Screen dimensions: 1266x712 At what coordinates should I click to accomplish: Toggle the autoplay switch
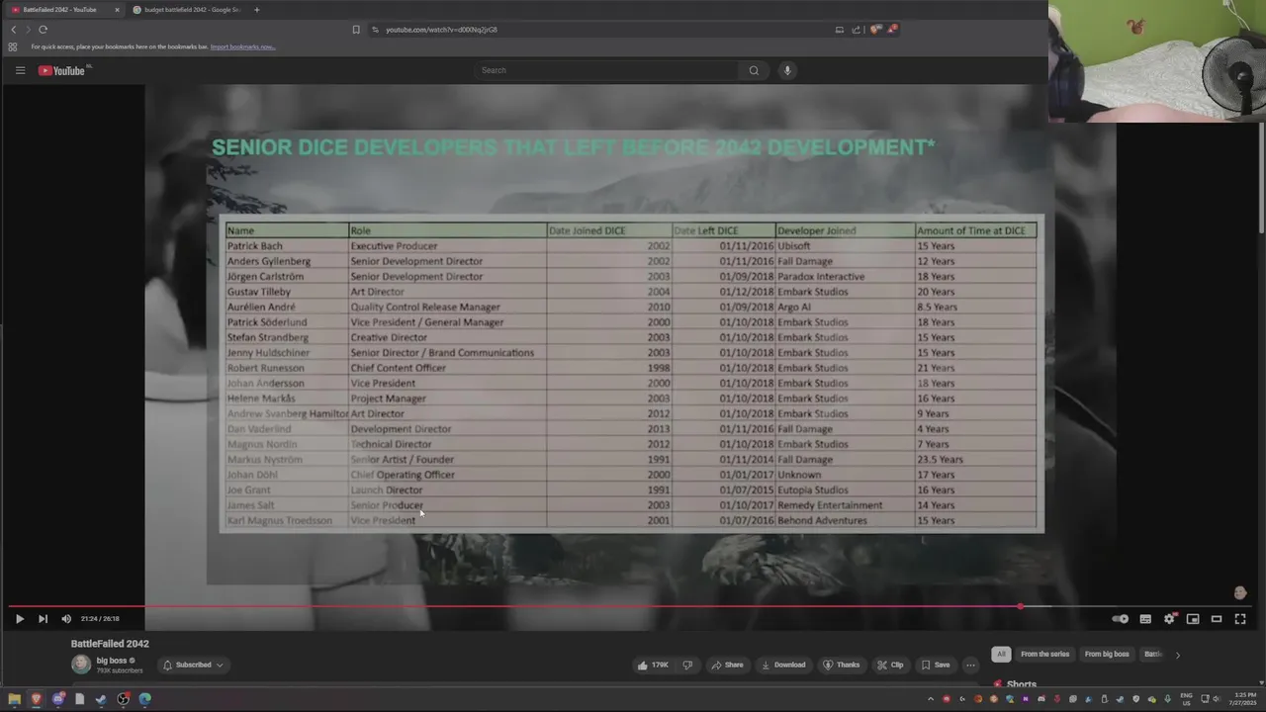(1121, 619)
